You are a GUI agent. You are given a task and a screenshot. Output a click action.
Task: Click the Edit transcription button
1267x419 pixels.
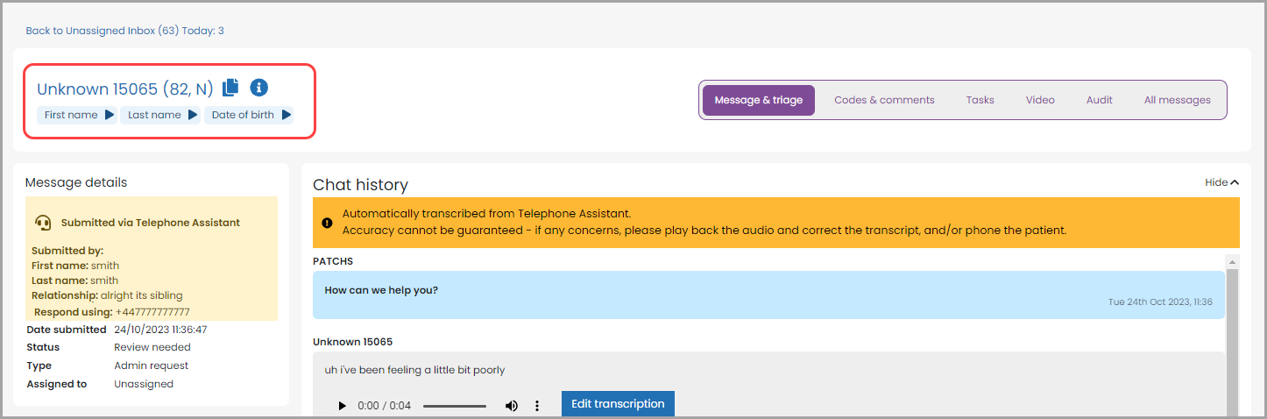coord(618,404)
